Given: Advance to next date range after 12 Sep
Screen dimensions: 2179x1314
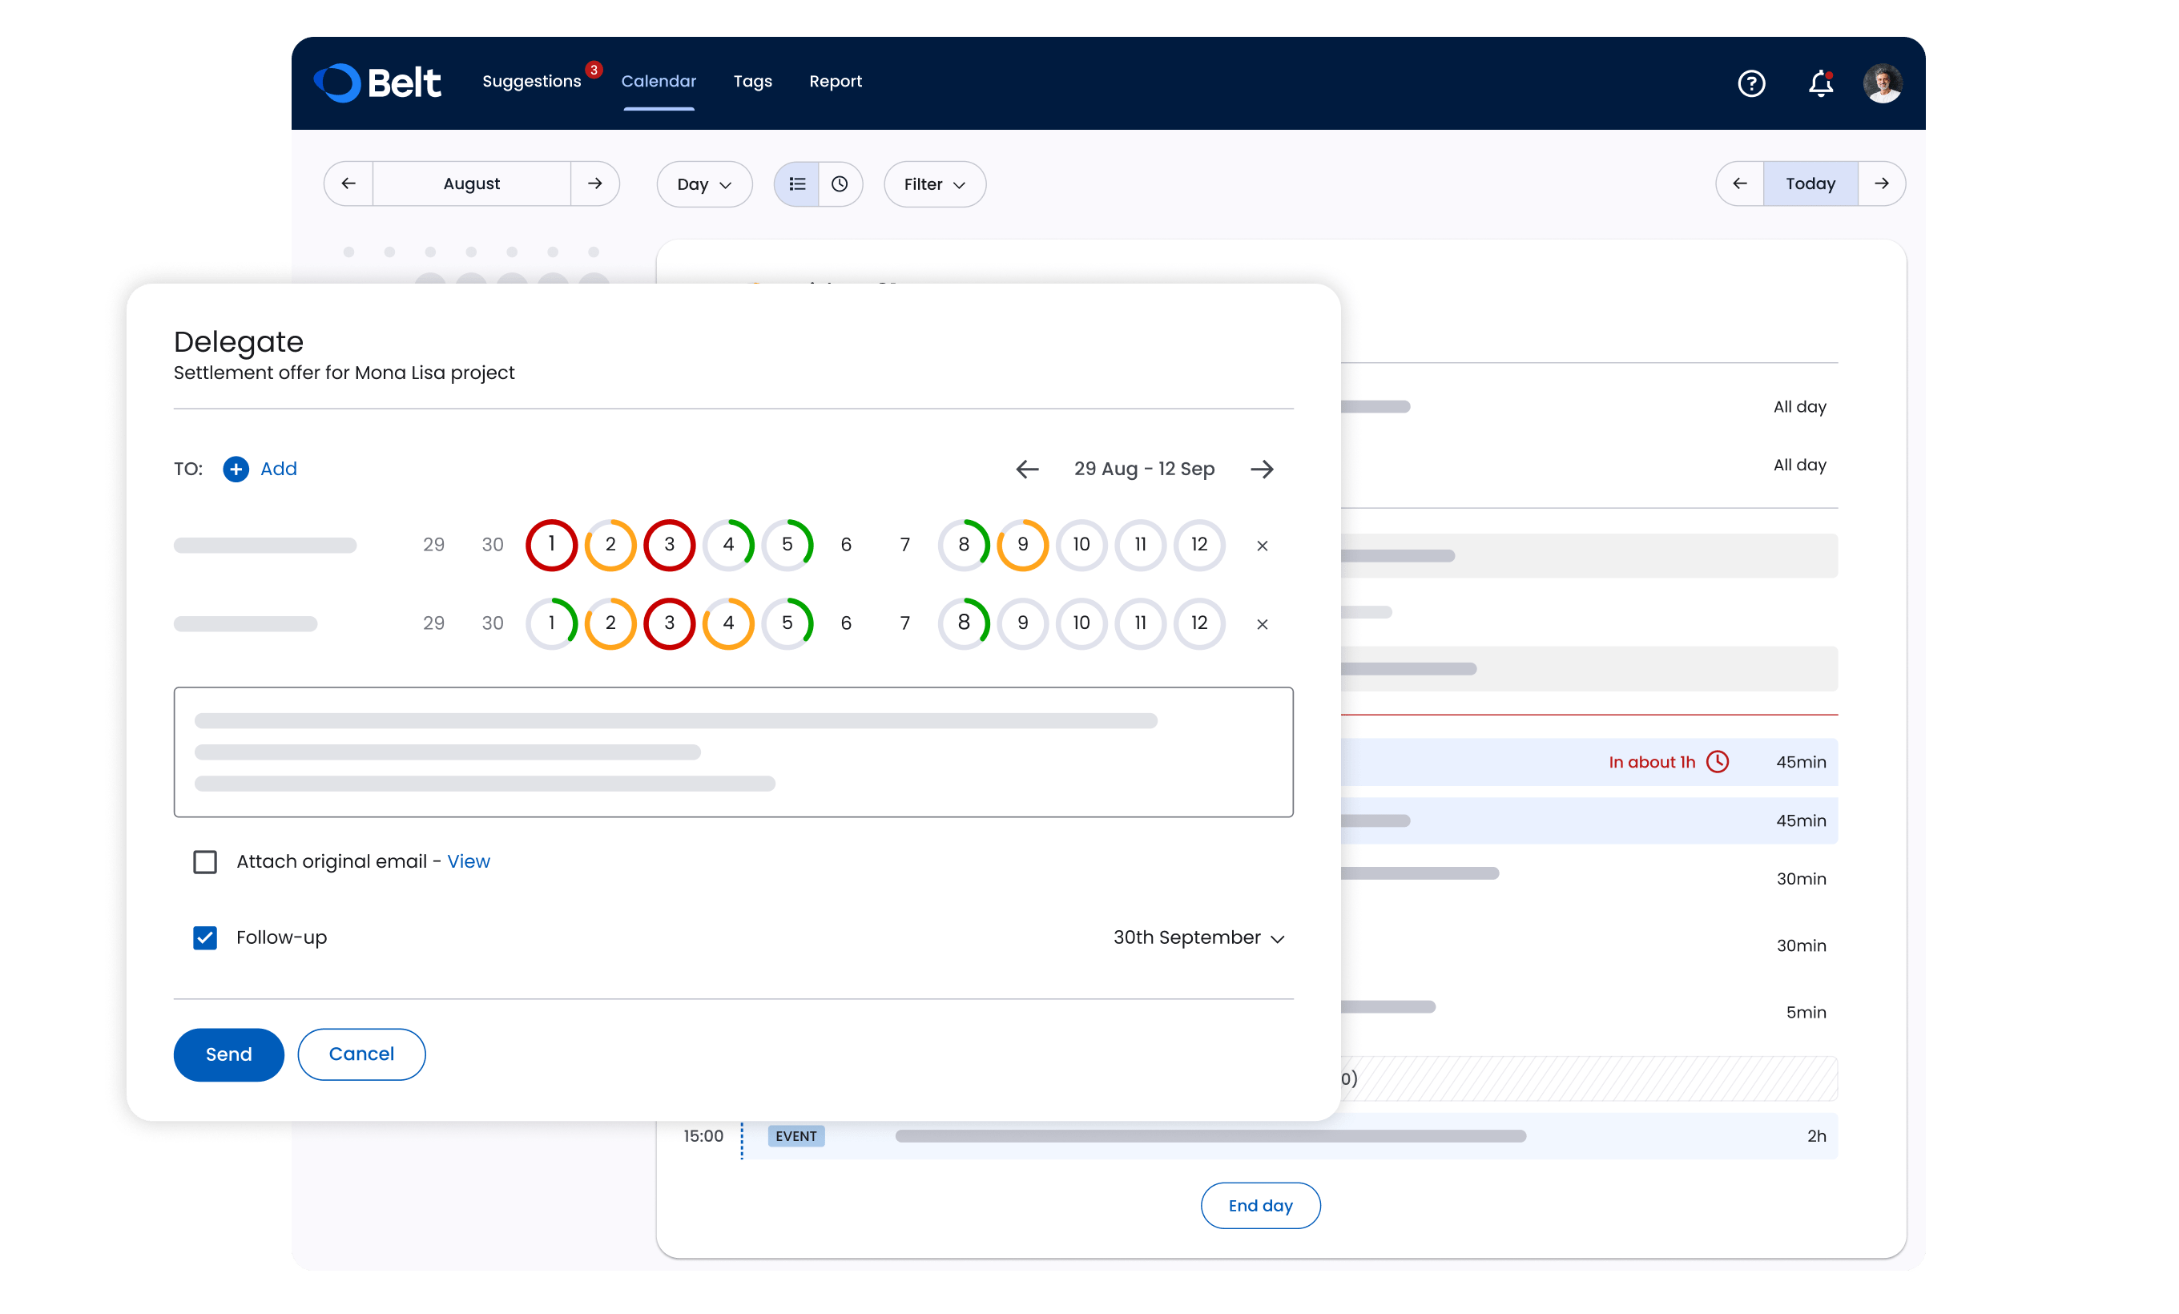Looking at the screenshot, I should pyautogui.click(x=1262, y=469).
